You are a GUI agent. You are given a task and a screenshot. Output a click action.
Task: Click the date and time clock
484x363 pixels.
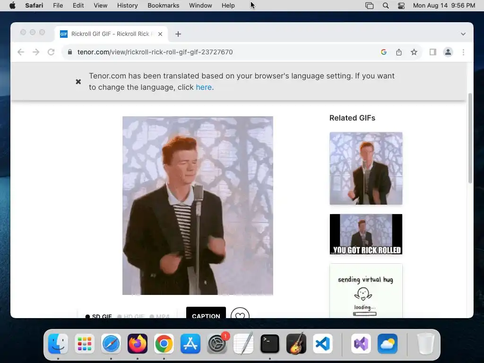444,6
